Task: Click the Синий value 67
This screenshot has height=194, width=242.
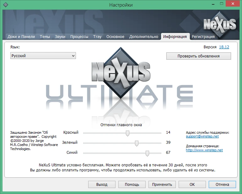Action: pyautogui.click(x=168, y=153)
